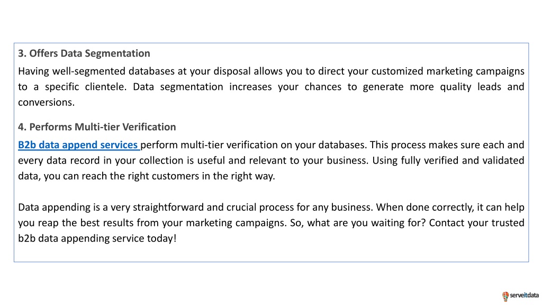542x305 pixels.
Task: Click the word "clientele" in the paragraph
Action: 104,87
